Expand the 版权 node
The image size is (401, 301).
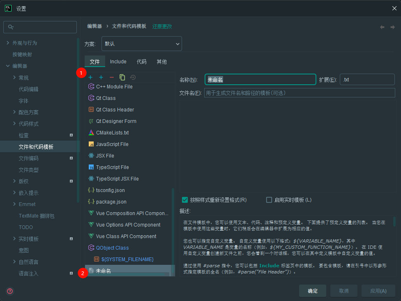(x=14, y=181)
